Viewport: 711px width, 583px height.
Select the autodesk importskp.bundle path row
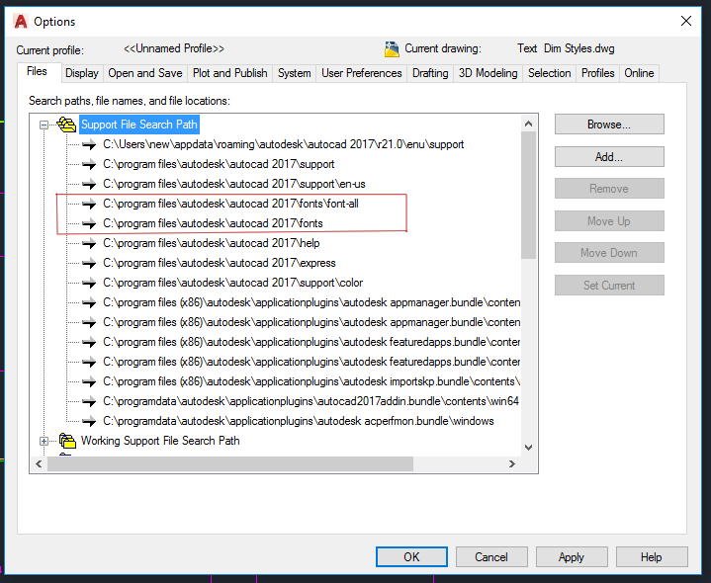[311, 381]
